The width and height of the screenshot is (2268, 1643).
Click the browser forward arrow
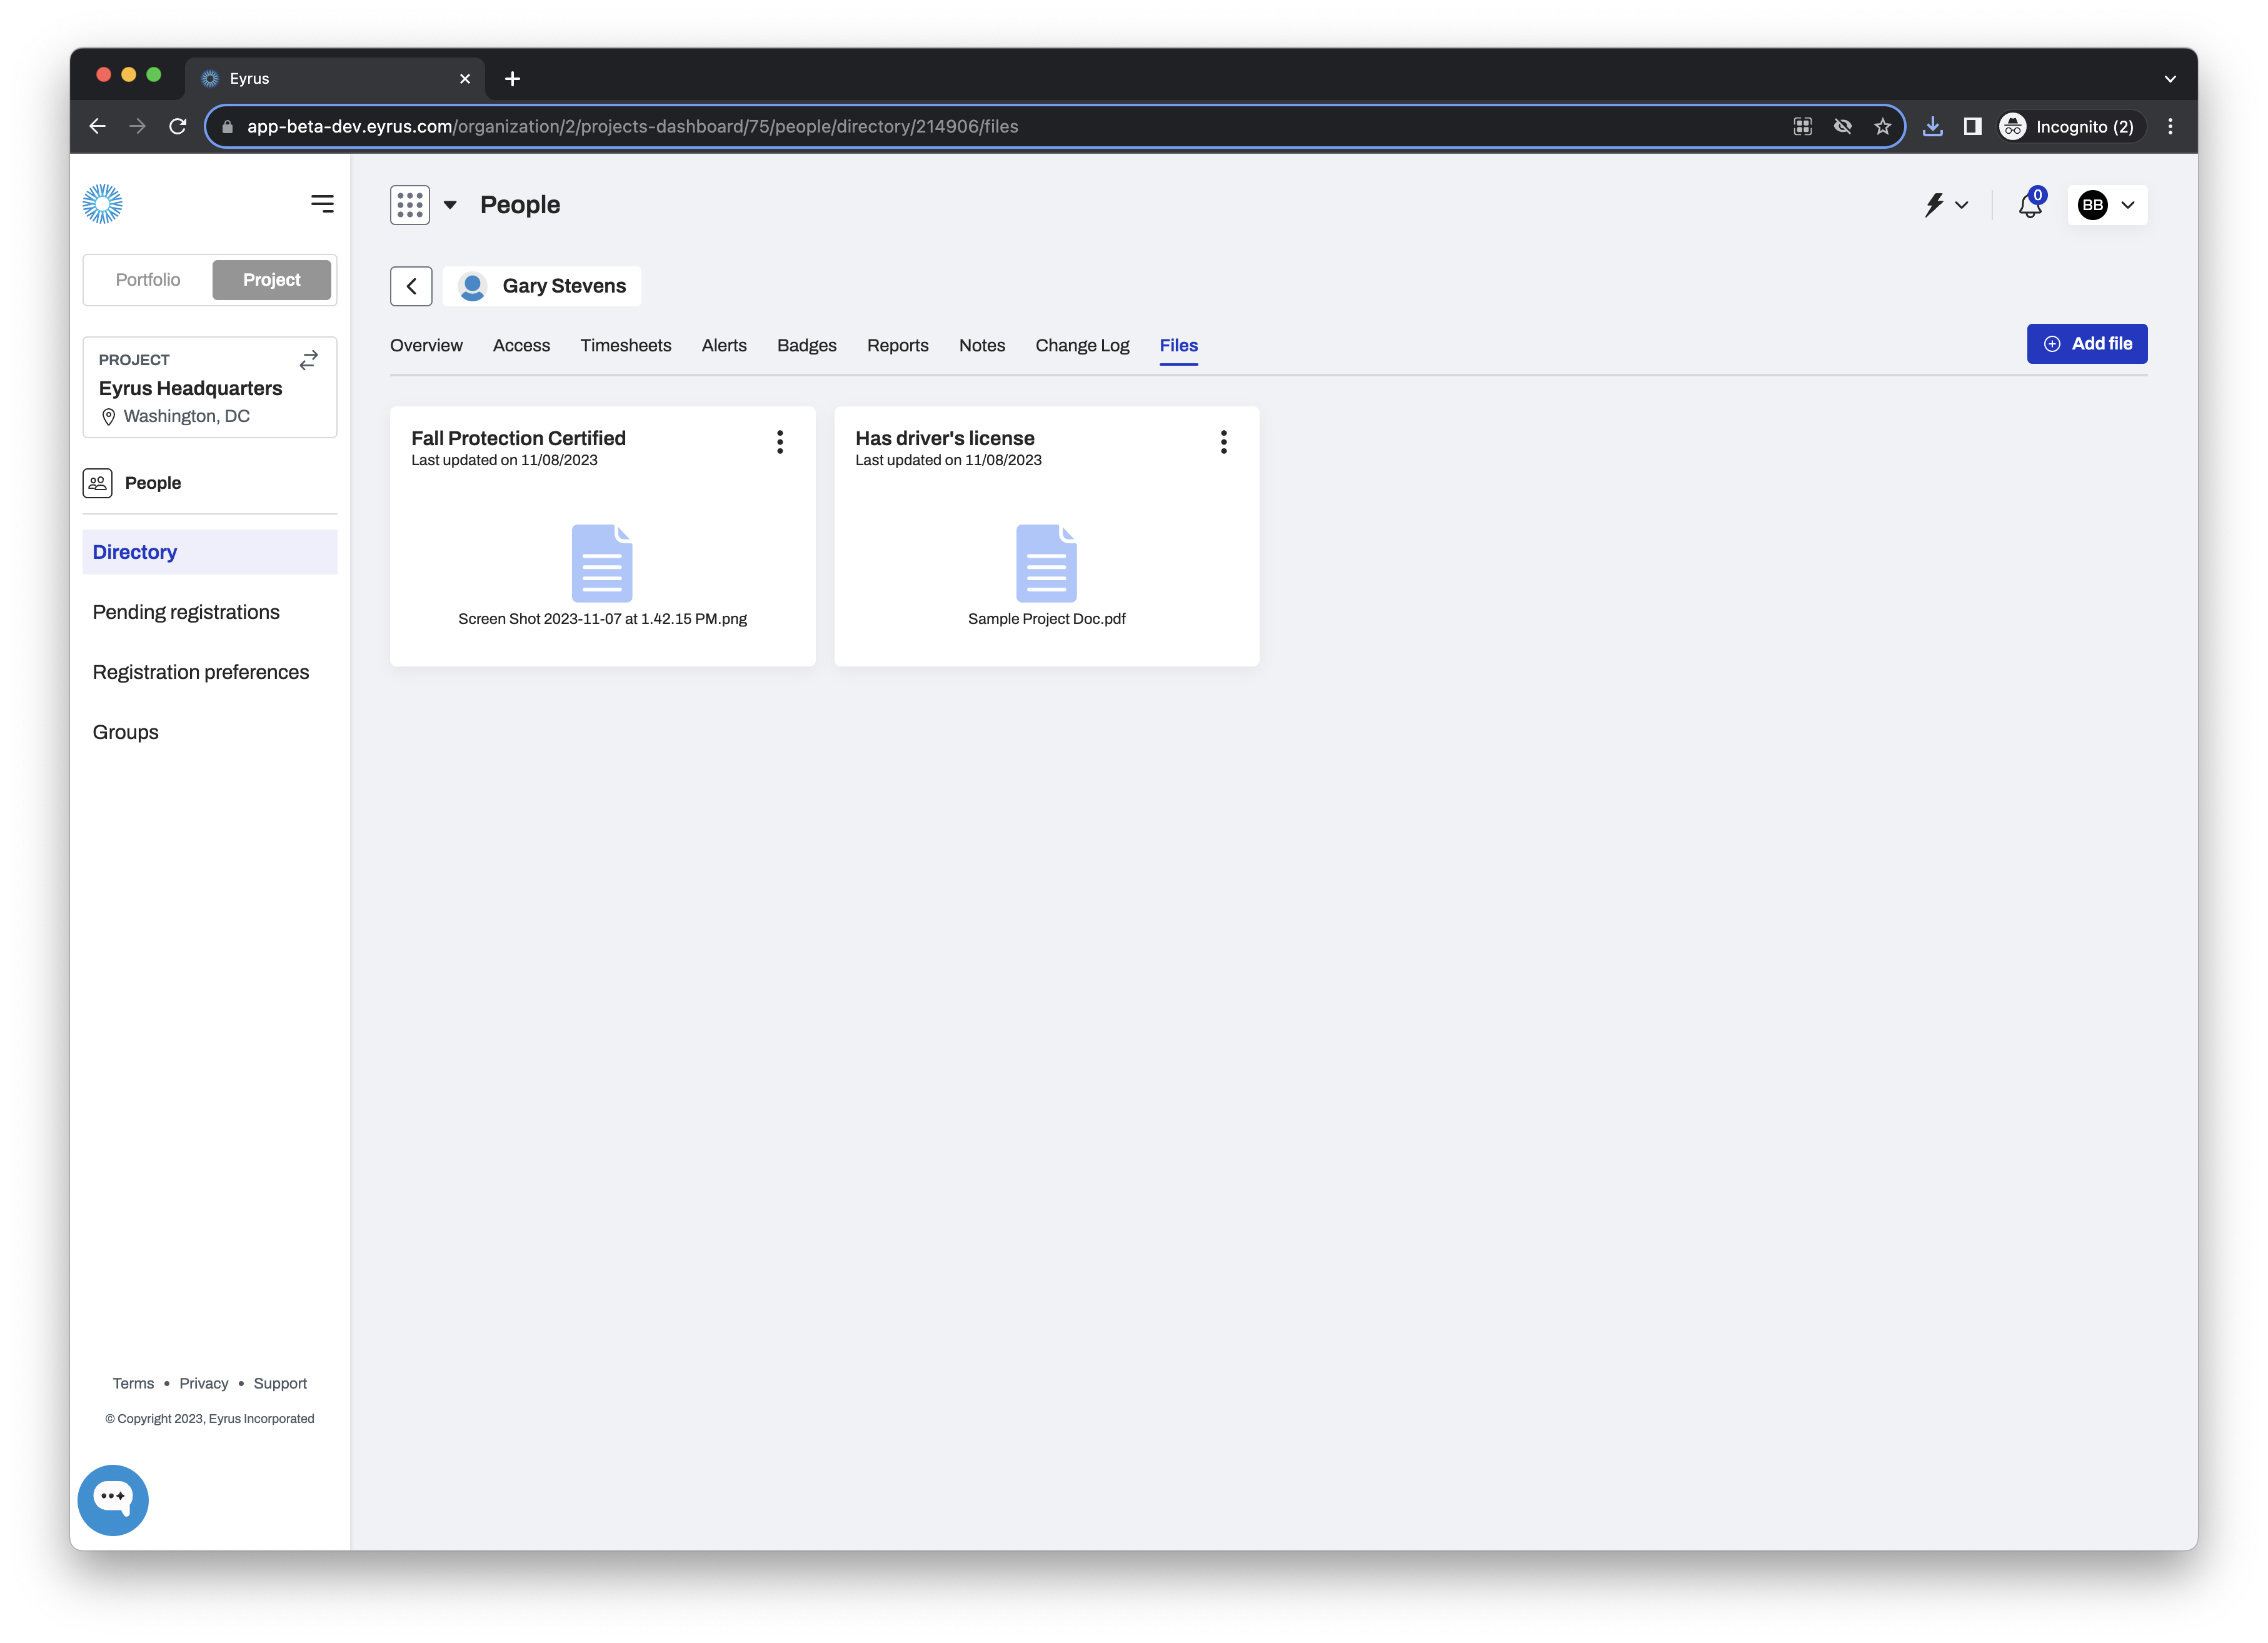pyautogui.click(x=138, y=127)
